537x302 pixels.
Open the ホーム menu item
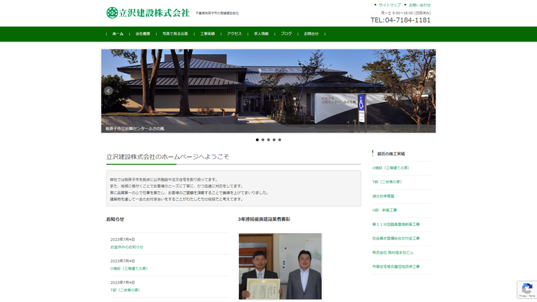pyautogui.click(x=117, y=34)
